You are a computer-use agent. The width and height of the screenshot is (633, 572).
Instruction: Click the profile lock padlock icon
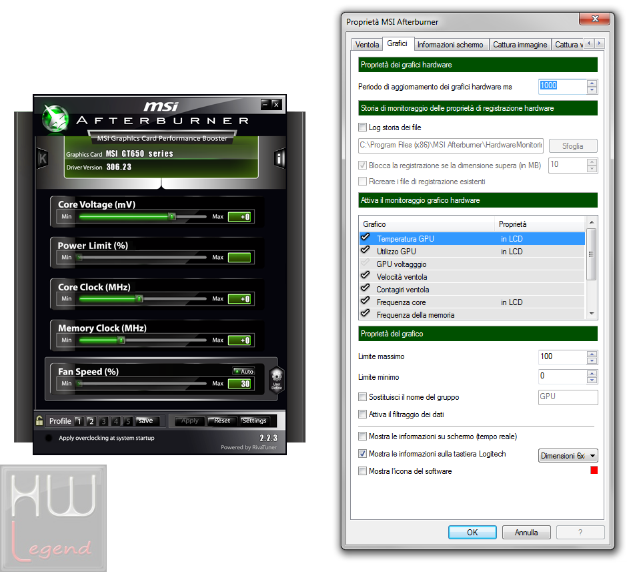[x=39, y=420]
